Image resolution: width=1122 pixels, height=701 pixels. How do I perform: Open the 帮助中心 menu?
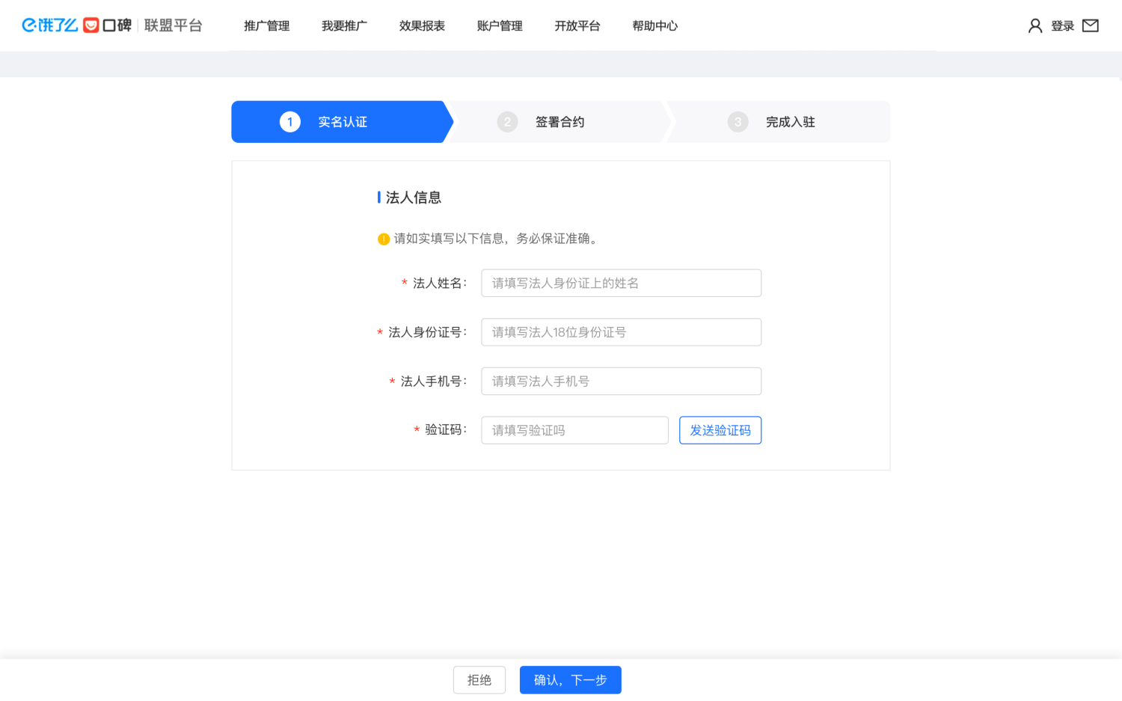(655, 26)
